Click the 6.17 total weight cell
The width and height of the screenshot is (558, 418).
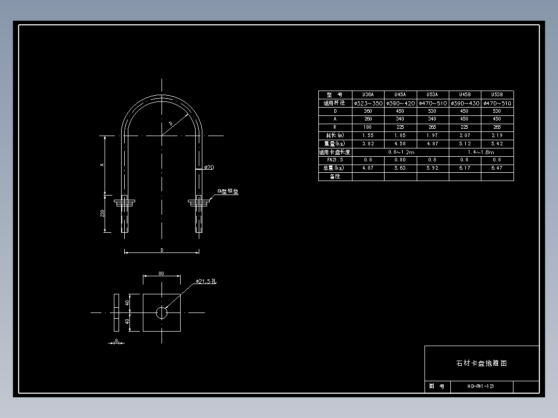coord(465,168)
